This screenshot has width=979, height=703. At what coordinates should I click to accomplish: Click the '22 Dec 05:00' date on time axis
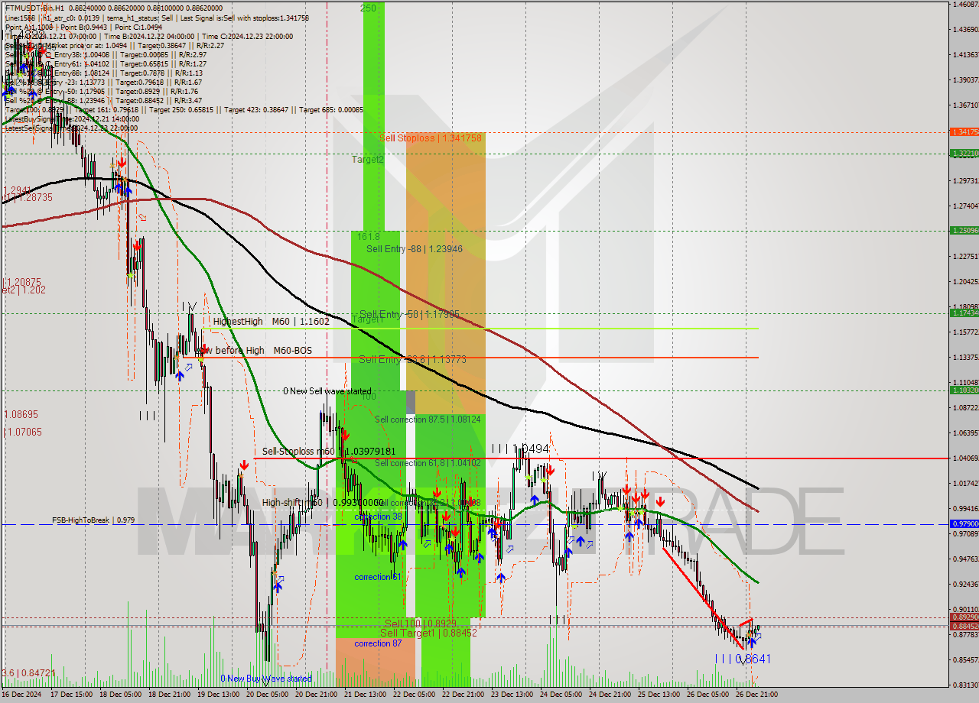point(415,695)
